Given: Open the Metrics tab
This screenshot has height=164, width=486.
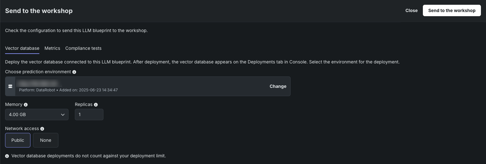Looking at the screenshot, I should click(x=52, y=48).
